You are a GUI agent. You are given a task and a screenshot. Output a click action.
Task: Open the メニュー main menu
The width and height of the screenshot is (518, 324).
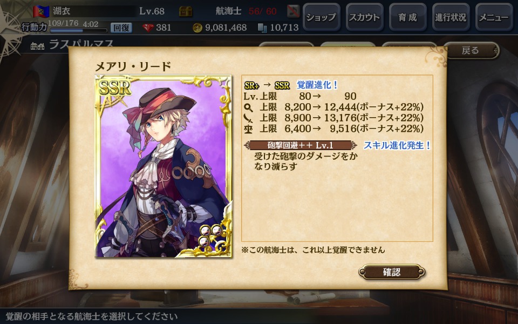(x=494, y=17)
